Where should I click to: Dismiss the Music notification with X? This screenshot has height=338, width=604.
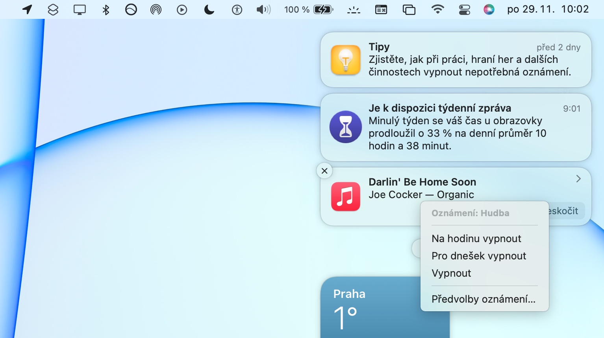pyautogui.click(x=324, y=171)
